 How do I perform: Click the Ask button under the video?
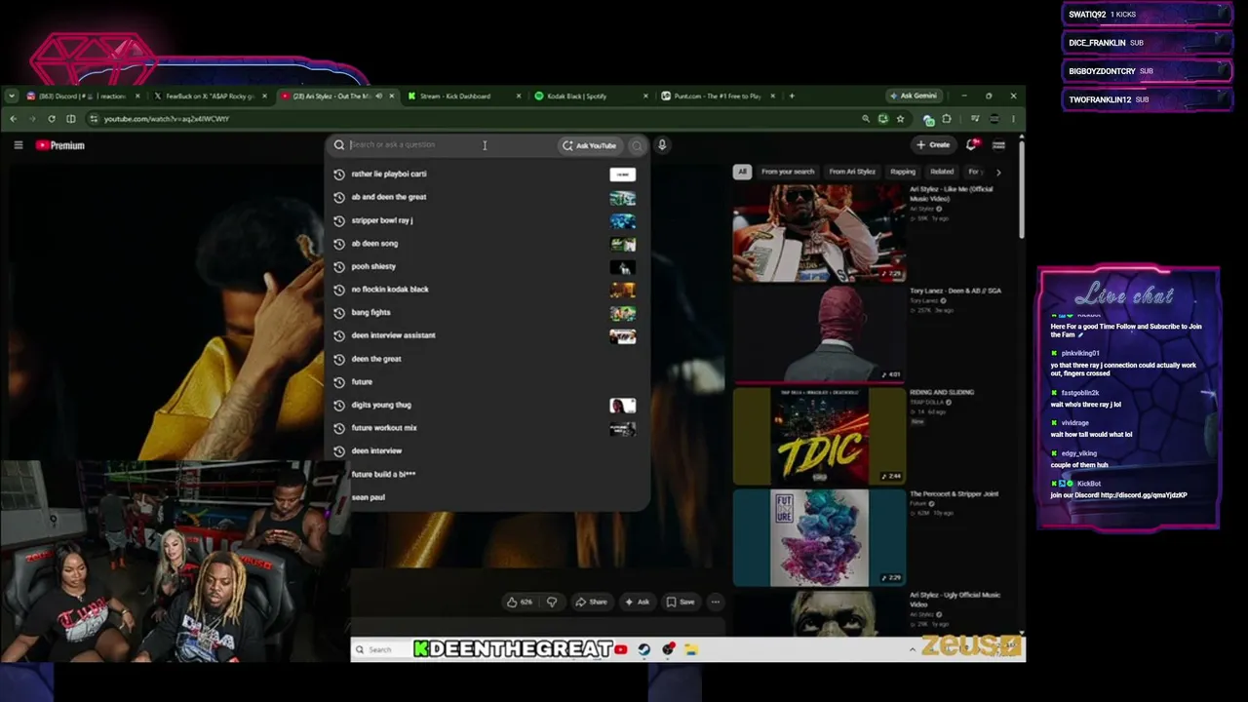637,603
